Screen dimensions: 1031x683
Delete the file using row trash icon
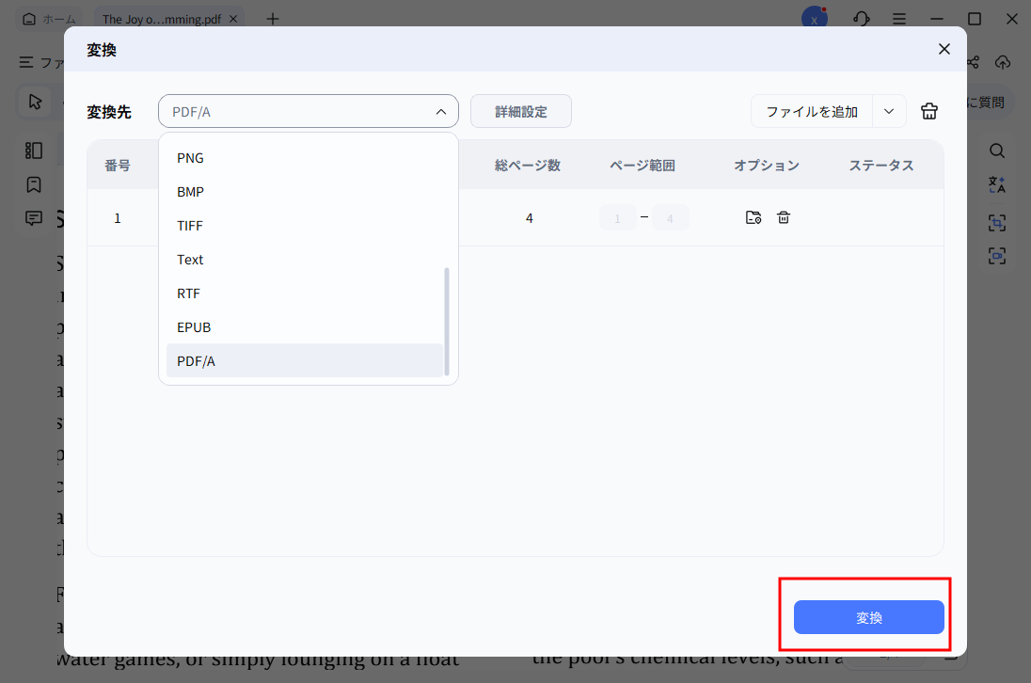(x=784, y=217)
